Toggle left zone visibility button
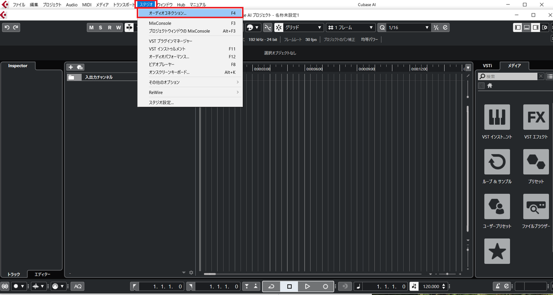The width and height of the screenshot is (553, 295). pos(518,28)
